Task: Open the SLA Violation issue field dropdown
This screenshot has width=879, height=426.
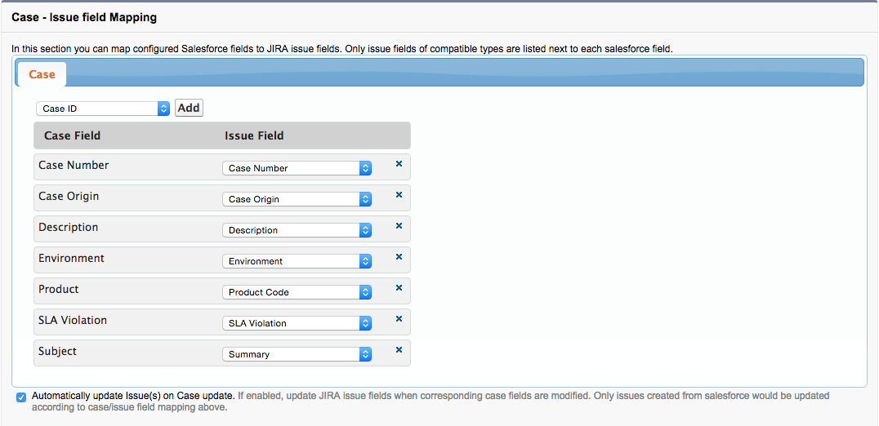Action: 297,323
